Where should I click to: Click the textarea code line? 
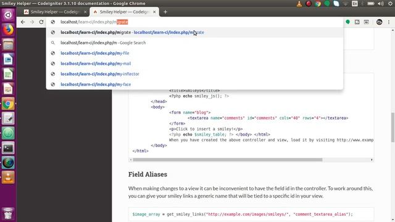click(x=268, y=118)
